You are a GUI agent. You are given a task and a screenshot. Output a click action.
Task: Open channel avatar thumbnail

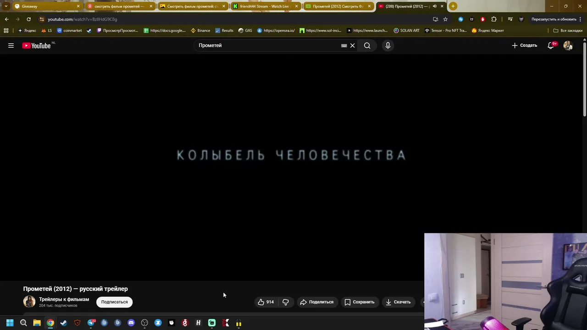[29, 302]
